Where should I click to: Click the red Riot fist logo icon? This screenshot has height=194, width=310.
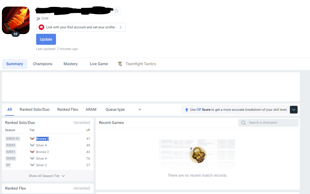pos(41,27)
